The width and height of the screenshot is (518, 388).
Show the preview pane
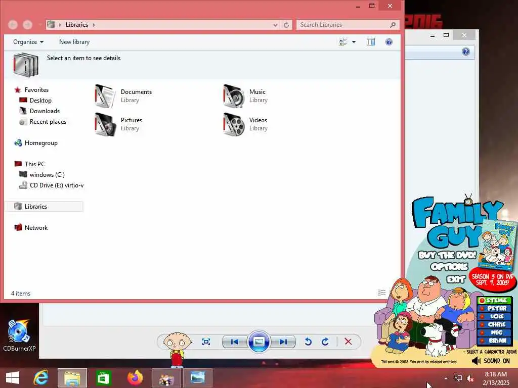click(x=371, y=42)
